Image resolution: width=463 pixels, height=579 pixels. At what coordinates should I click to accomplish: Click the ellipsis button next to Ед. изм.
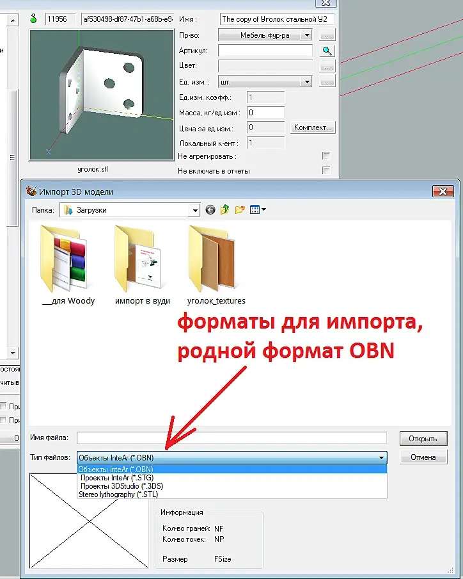[x=327, y=81]
